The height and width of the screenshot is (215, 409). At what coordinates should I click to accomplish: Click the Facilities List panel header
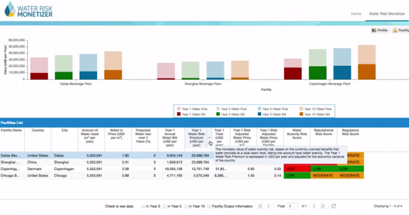point(204,123)
